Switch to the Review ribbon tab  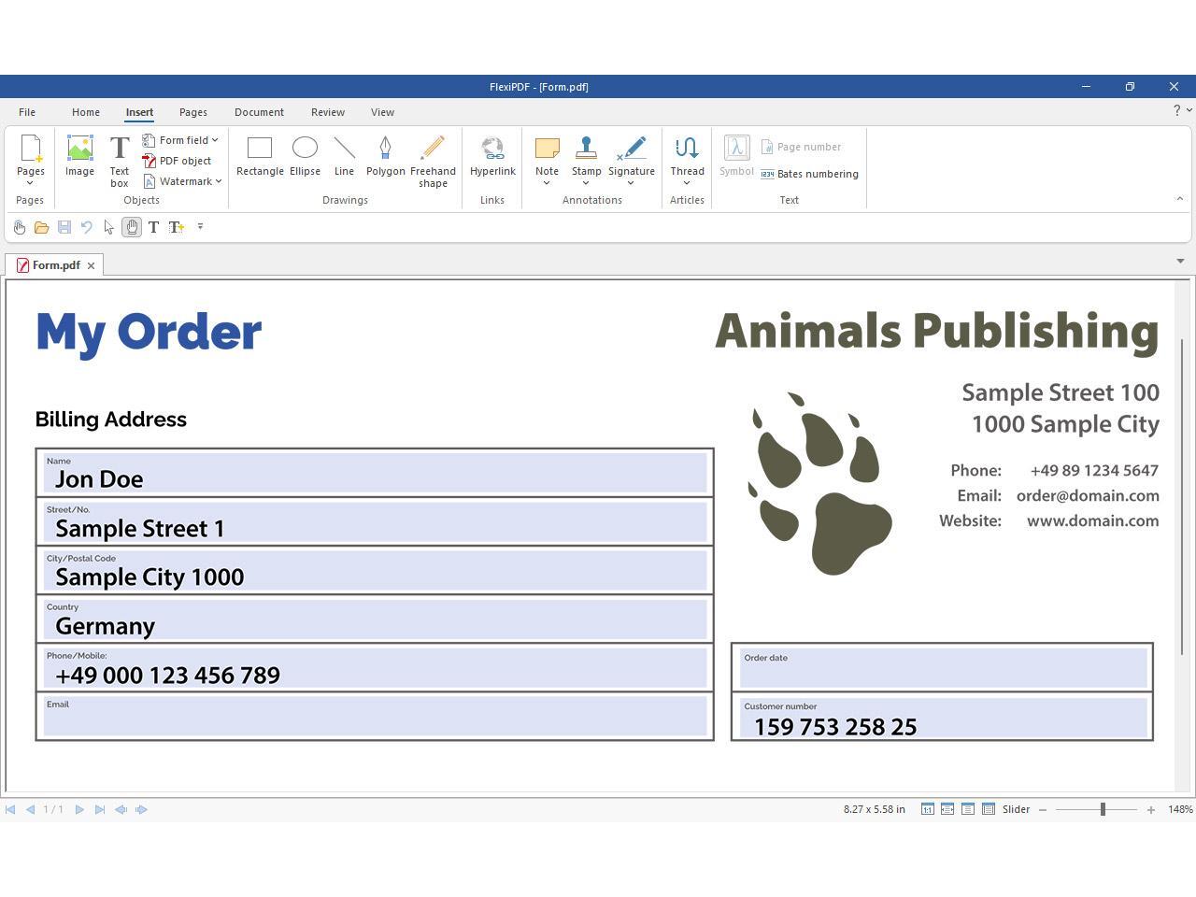[327, 112]
